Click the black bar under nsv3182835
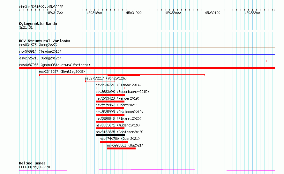The height and width of the screenshot is (174, 284). (x=110, y=135)
